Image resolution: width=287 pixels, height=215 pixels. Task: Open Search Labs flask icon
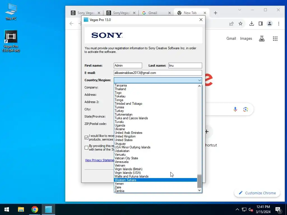click(262, 39)
